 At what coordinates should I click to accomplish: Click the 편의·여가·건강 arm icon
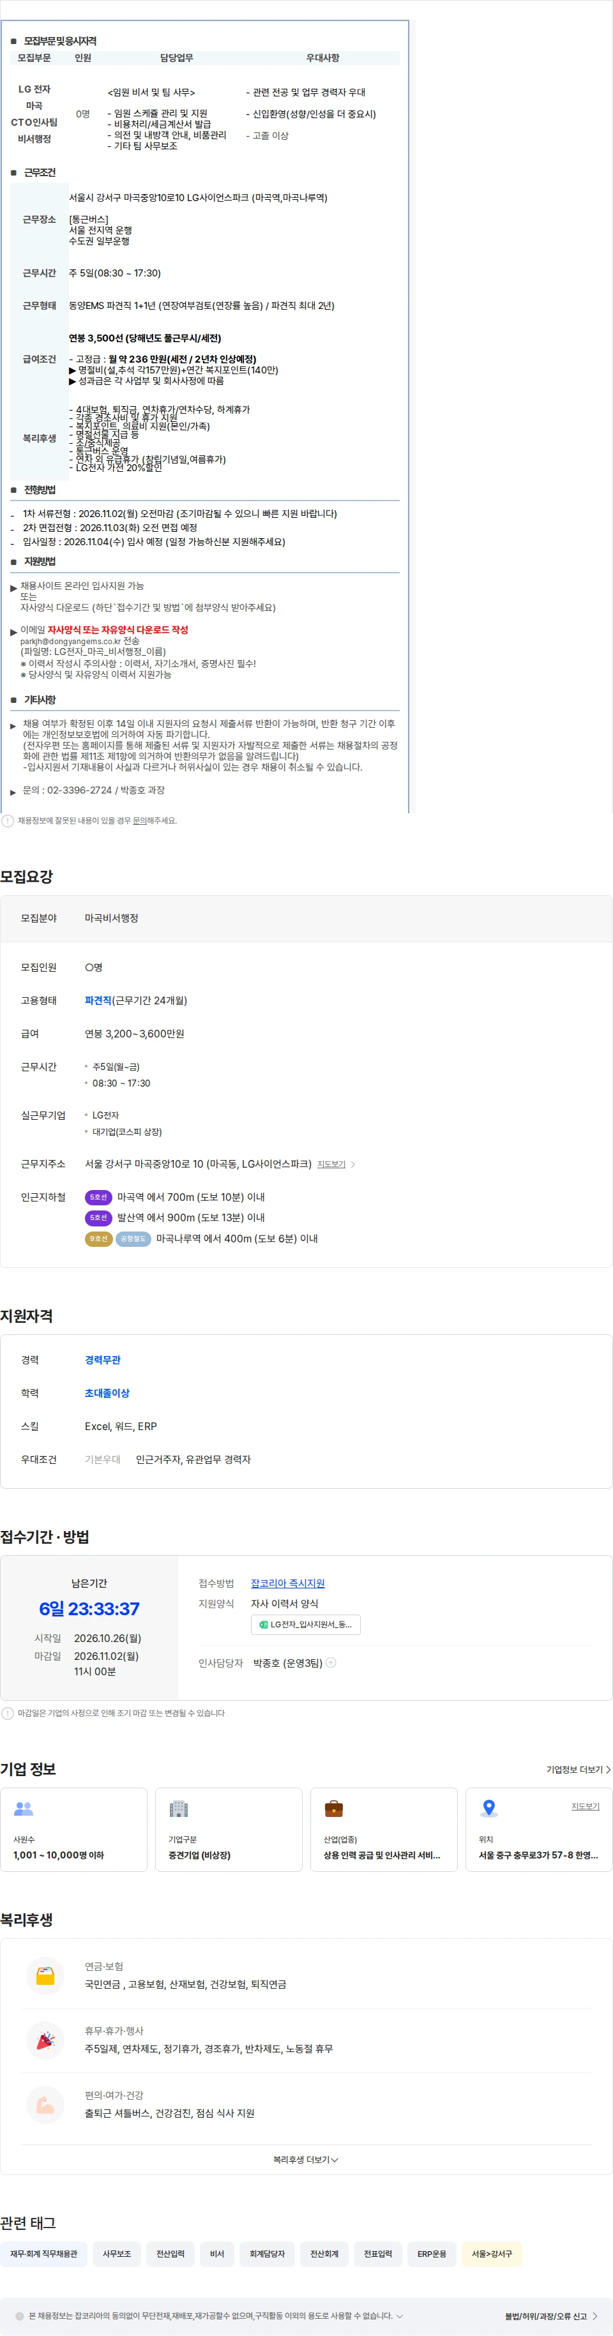[x=45, y=2105]
